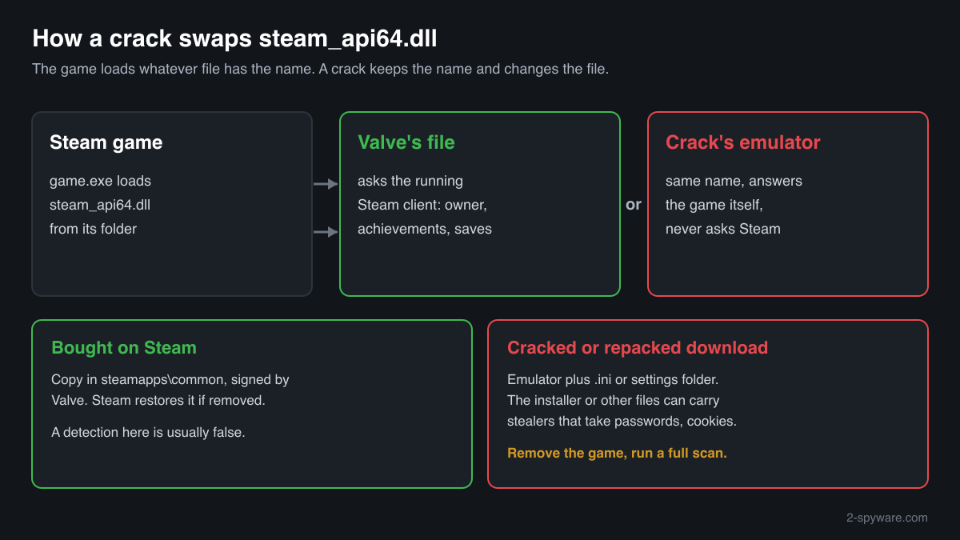Click the "Crack's emulator" heading
The width and height of the screenshot is (960, 540).
pyautogui.click(x=743, y=142)
